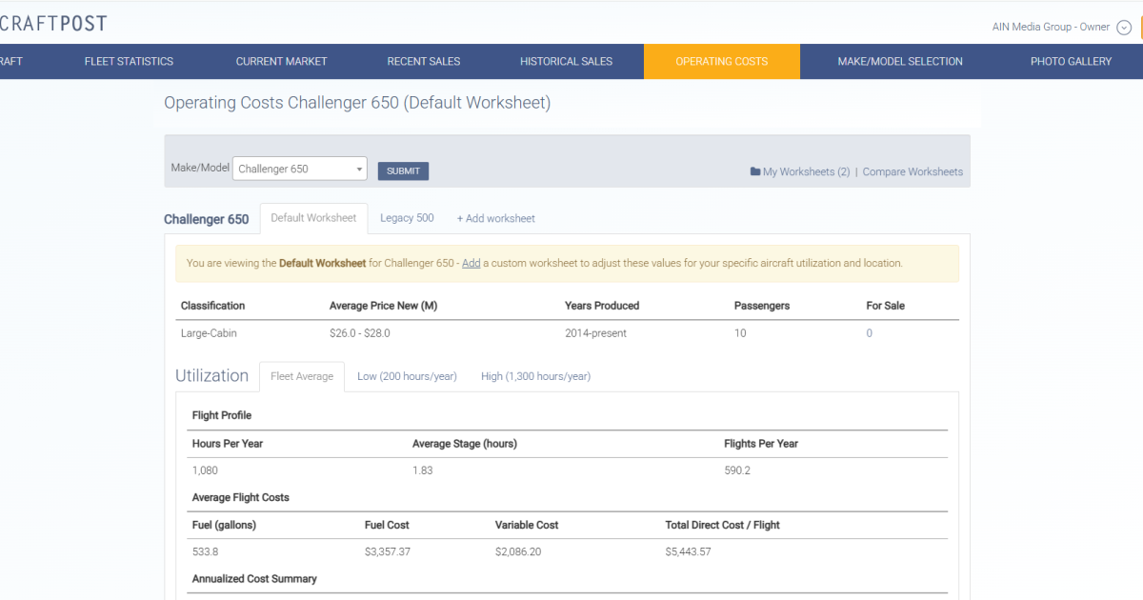Open the PHOTO GALLERY page
Screen dimensions: 1143x600
tap(1071, 61)
